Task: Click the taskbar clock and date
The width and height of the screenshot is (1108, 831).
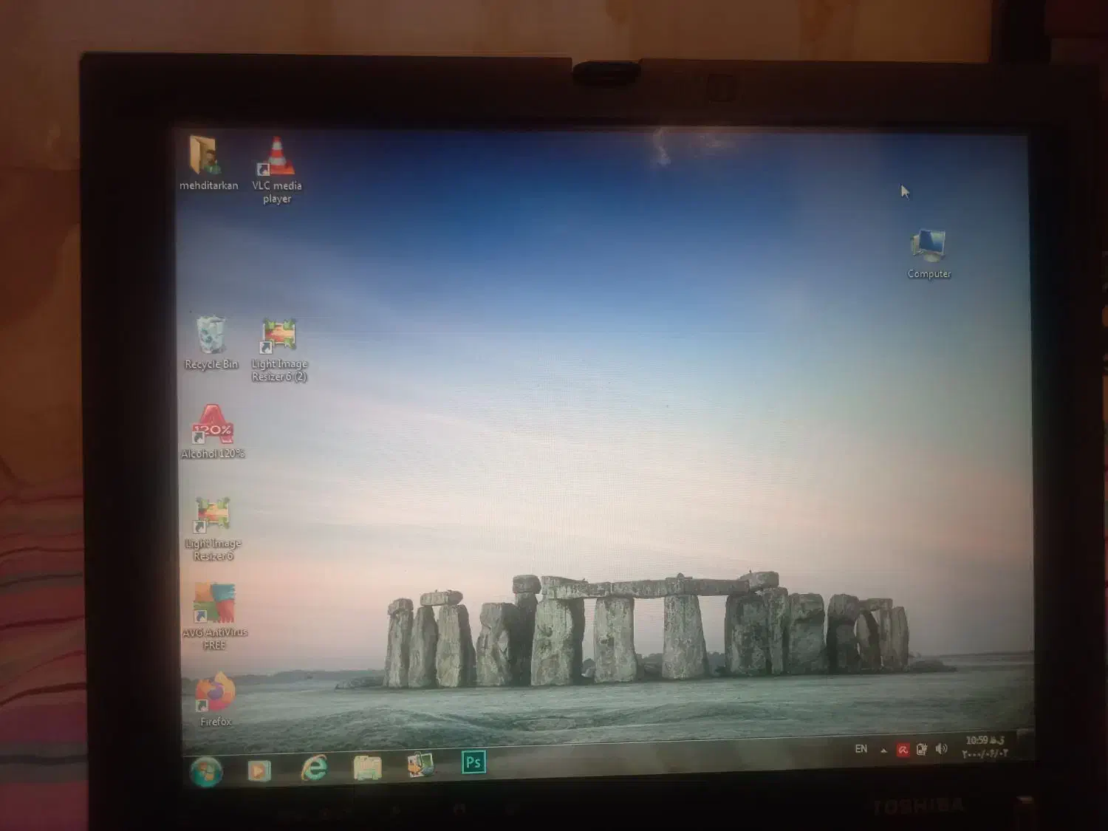Action: point(985,747)
